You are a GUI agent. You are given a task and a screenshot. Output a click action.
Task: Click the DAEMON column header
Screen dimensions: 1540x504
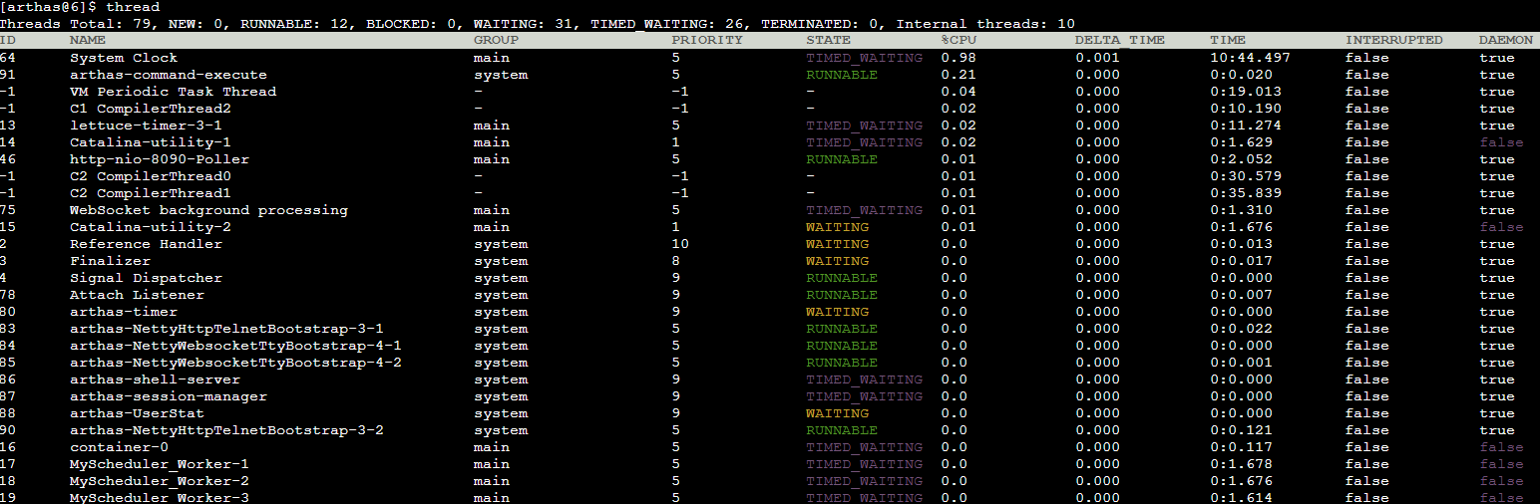pos(1505,40)
